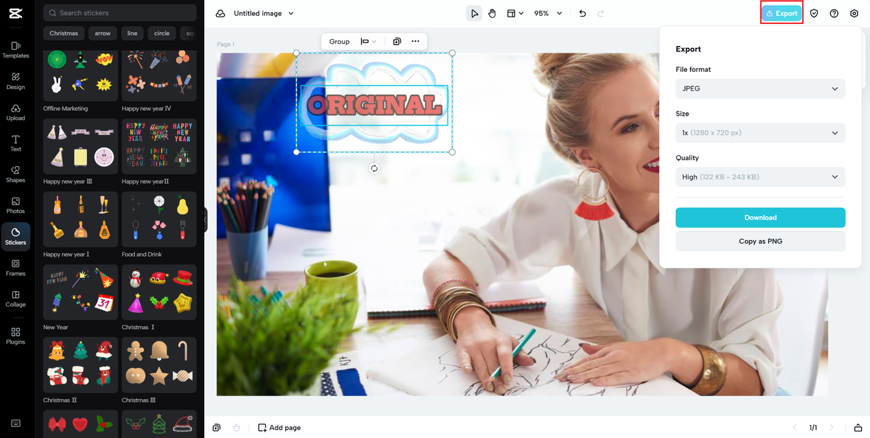Click Copy as PNG button
The width and height of the screenshot is (870, 438).
(760, 241)
